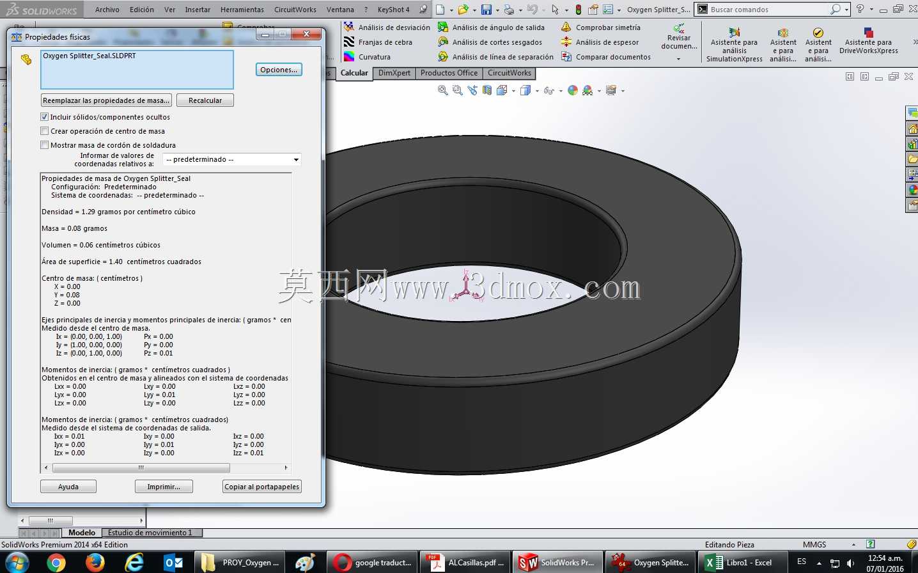The width and height of the screenshot is (918, 573).
Task: Open the KeyShot 4 menu
Action: click(393, 10)
